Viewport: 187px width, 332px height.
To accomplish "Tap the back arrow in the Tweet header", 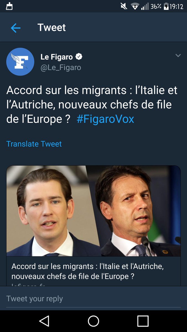I will (16, 28).
